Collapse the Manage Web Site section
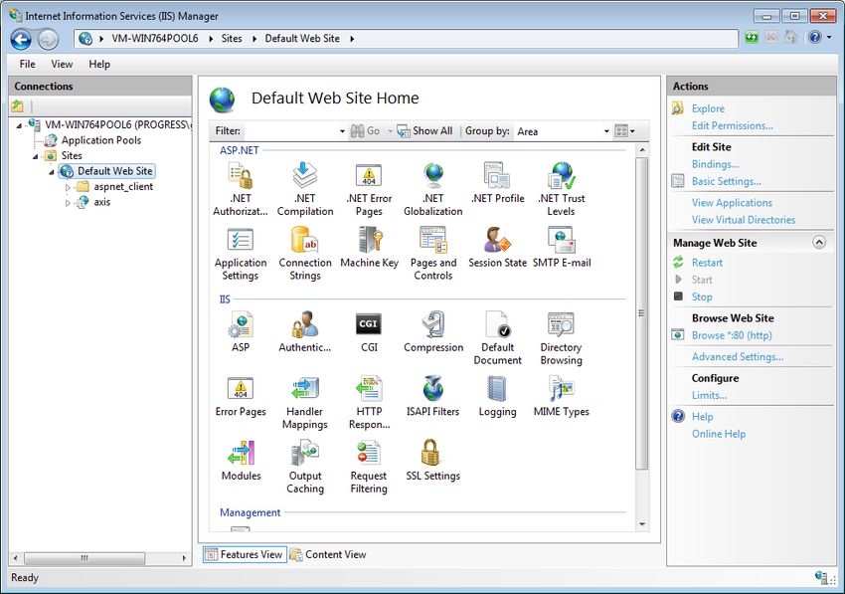845x594 pixels. (x=819, y=243)
